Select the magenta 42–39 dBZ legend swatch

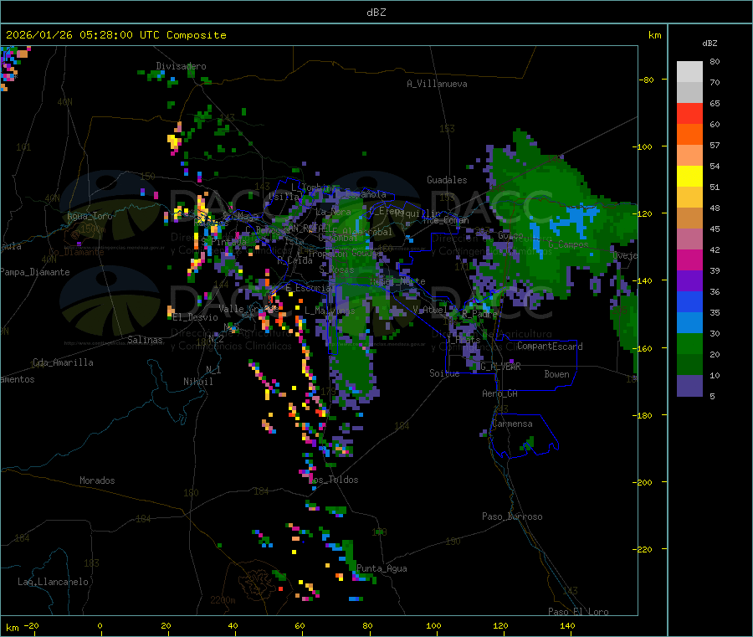(689, 259)
